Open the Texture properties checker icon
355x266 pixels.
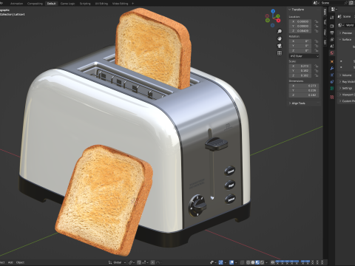[x=332, y=97]
